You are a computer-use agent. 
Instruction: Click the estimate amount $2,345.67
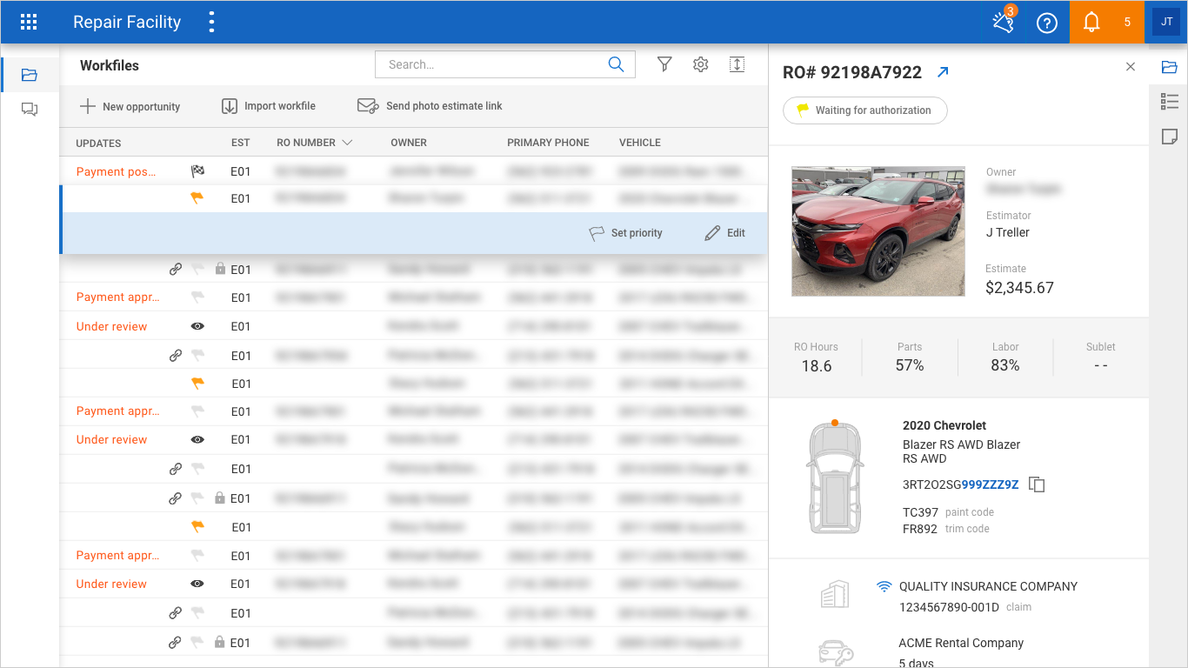(1019, 288)
